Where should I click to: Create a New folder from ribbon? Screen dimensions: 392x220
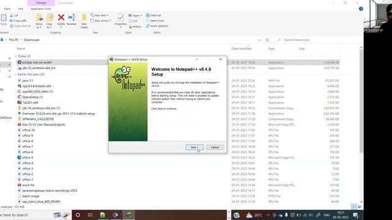(85, 21)
